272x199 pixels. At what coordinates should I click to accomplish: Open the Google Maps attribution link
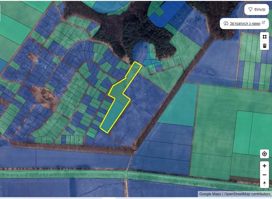[x=210, y=194]
